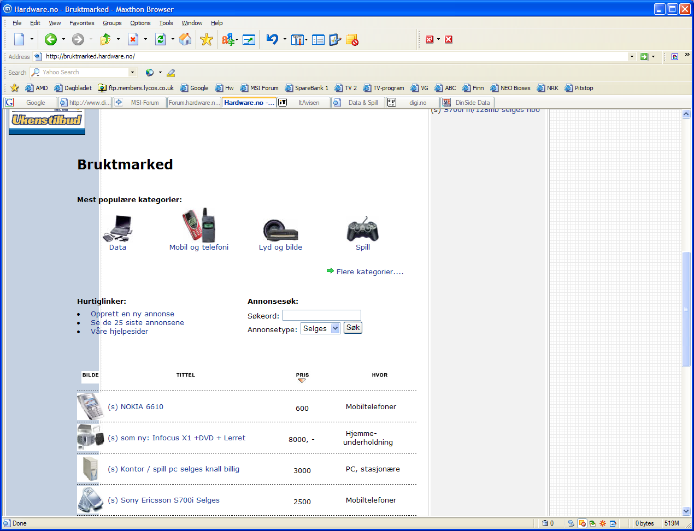The height and width of the screenshot is (531, 694).
Task: Open the Options menu
Action: pos(140,23)
